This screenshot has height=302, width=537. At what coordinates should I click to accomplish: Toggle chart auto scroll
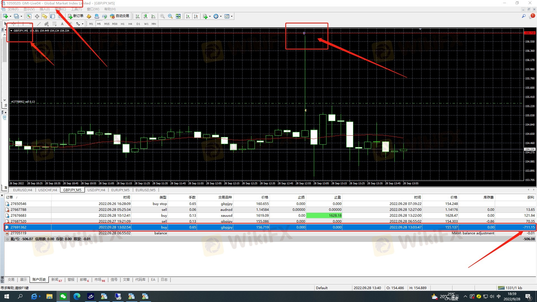pyautogui.click(x=188, y=16)
